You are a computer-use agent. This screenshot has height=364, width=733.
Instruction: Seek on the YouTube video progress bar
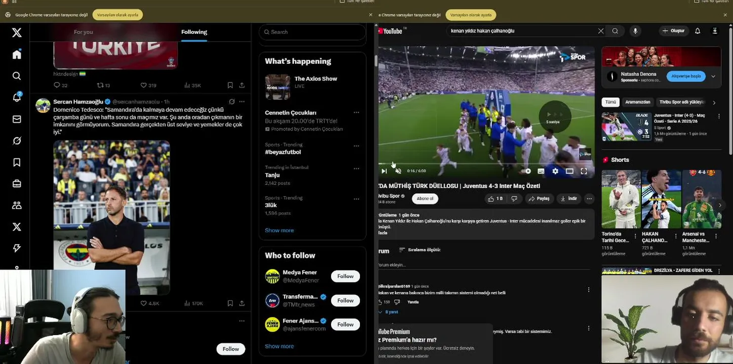(486, 163)
